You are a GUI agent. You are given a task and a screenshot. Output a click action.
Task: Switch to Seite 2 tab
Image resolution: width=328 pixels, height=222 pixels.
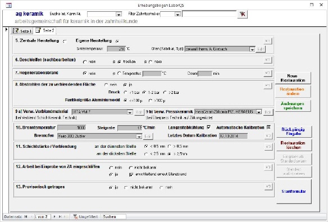click(45, 30)
